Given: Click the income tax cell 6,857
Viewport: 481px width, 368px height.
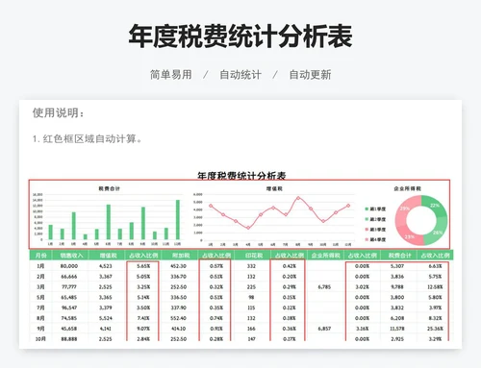Looking at the screenshot, I should [324, 329].
